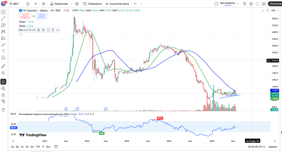Open the layout setup square icon
The height and width of the screenshot is (152, 282).
point(216,4)
